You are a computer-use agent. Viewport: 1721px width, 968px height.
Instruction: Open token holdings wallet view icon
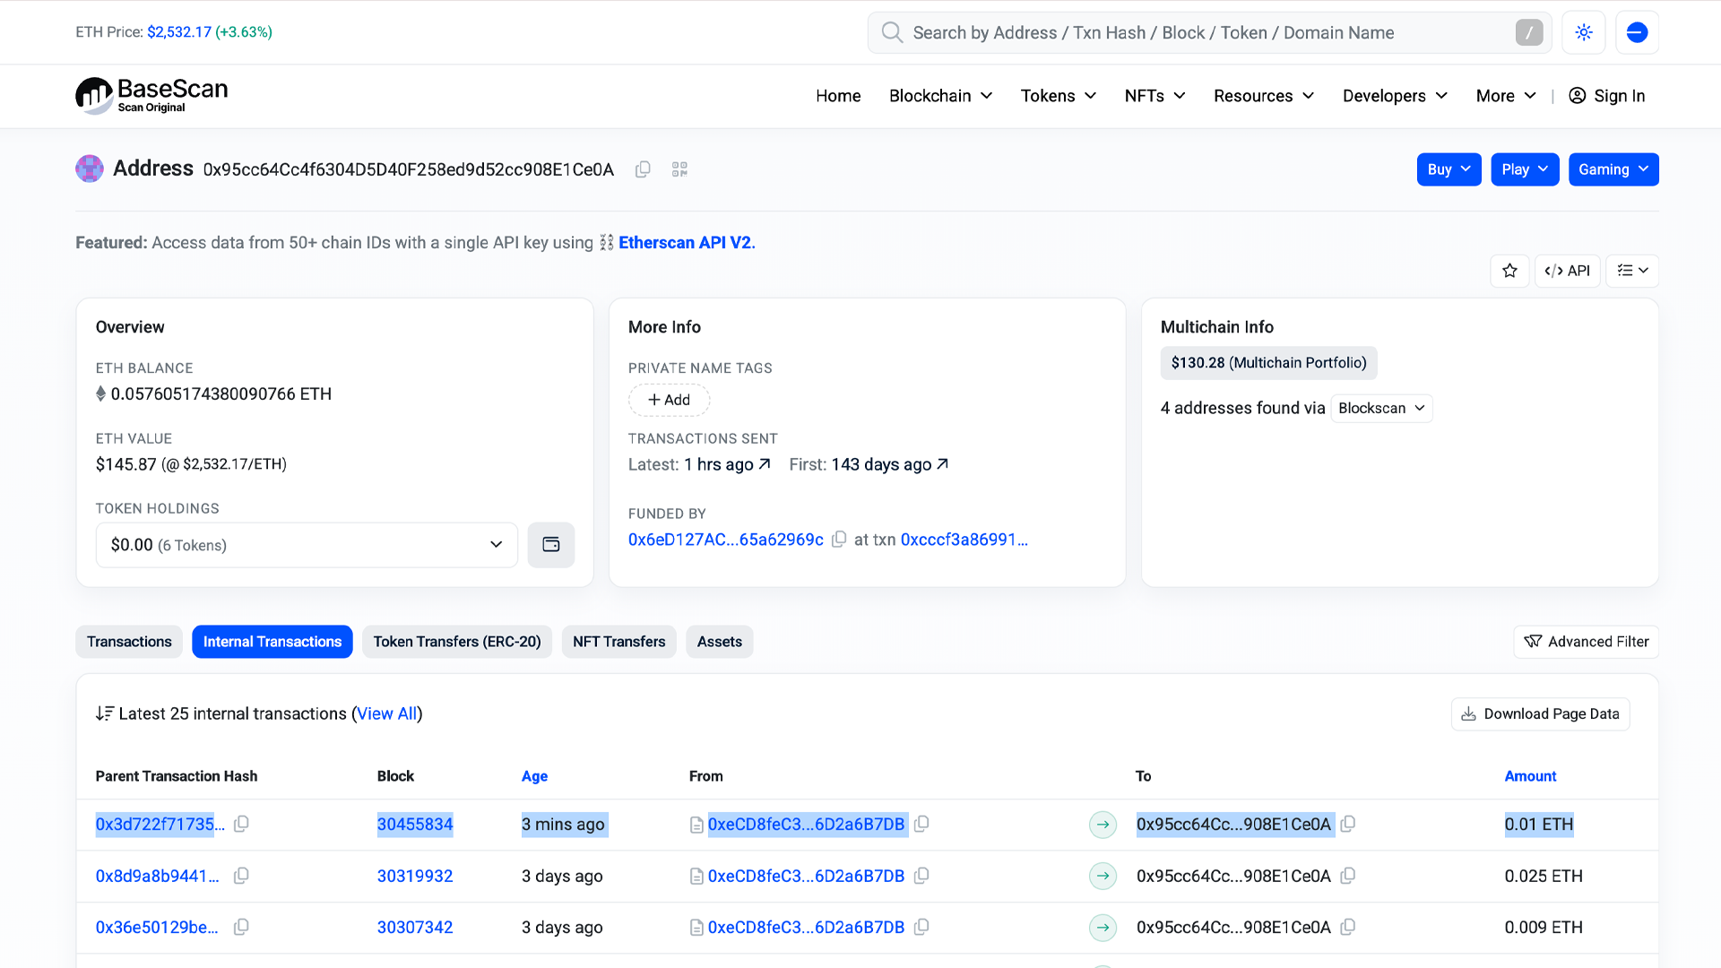tap(551, 545)
